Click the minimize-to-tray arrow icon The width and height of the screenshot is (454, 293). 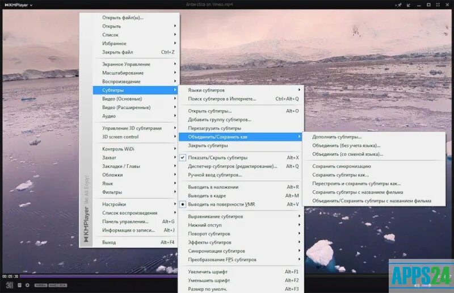[409, 5]
